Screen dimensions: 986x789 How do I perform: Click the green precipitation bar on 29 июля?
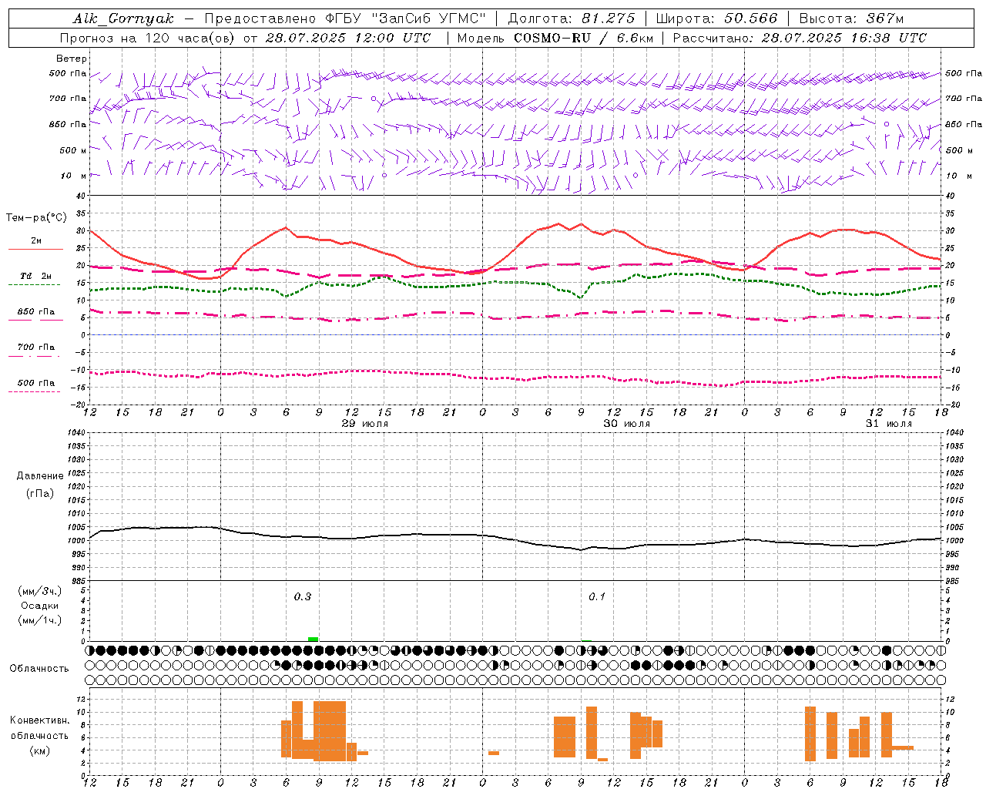[313, 639]
